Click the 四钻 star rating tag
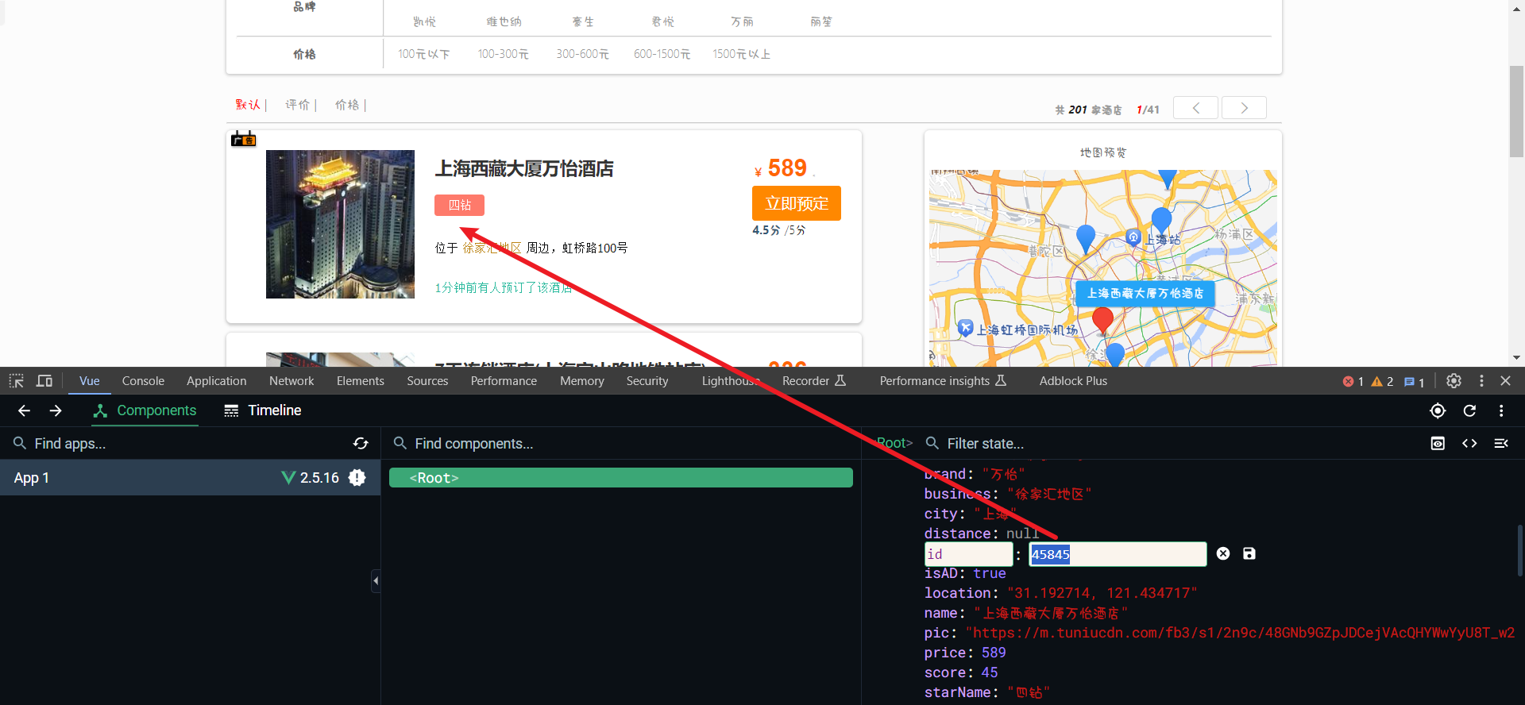 coord(459,205)
